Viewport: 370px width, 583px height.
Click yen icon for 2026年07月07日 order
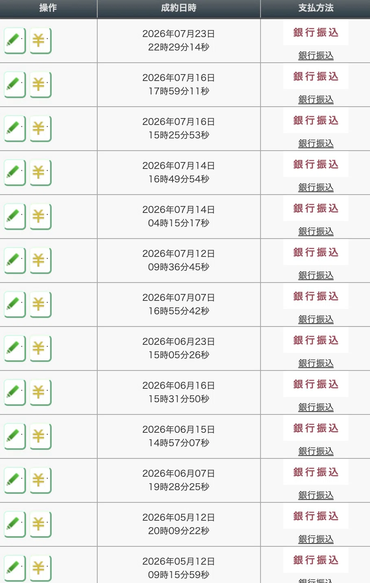click(x=40, y=305)
